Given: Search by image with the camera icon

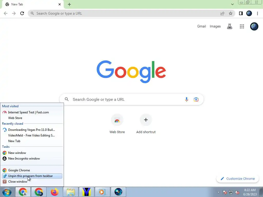Looking at the screenshot, I should tap(196, 99).
